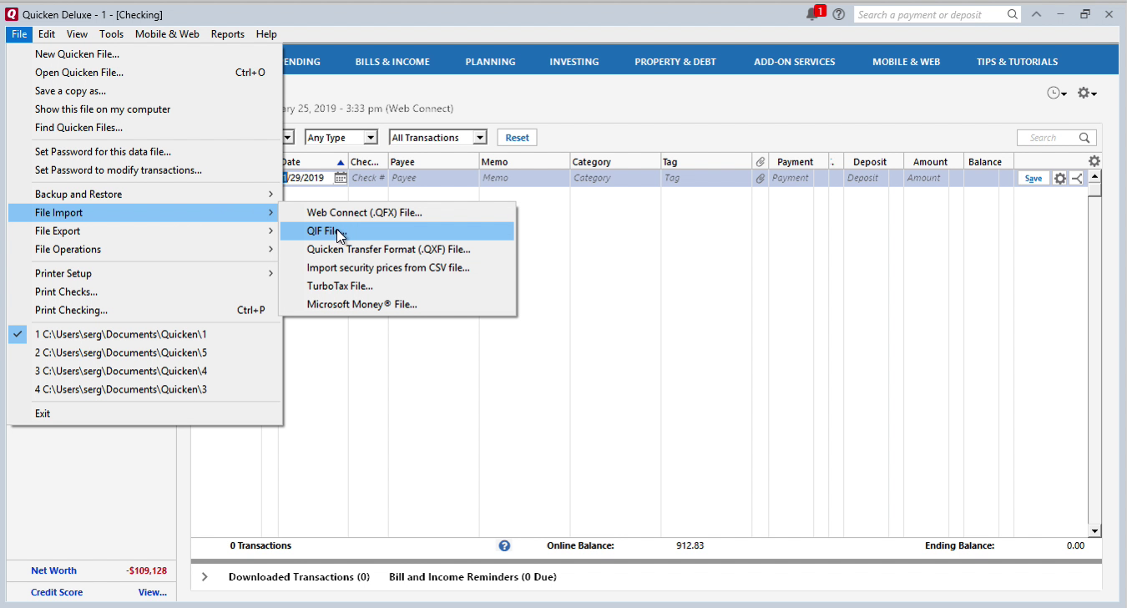Switch to the BILLS & INCOME tab
The width and height of the screenshot is (1127, 608).
pos(392,62)
